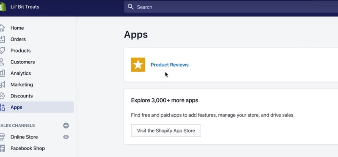Click Visit the Shopify App Store button
Viewport: 338px width, 157px height.
166,131
